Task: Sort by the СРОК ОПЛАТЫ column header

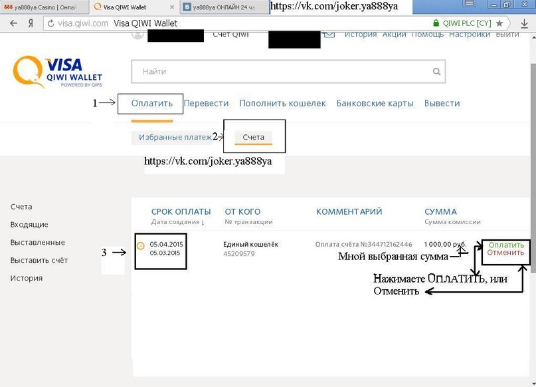Action: tap(181, 212)
